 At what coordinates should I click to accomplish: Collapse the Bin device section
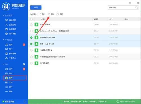click(3, 64)
